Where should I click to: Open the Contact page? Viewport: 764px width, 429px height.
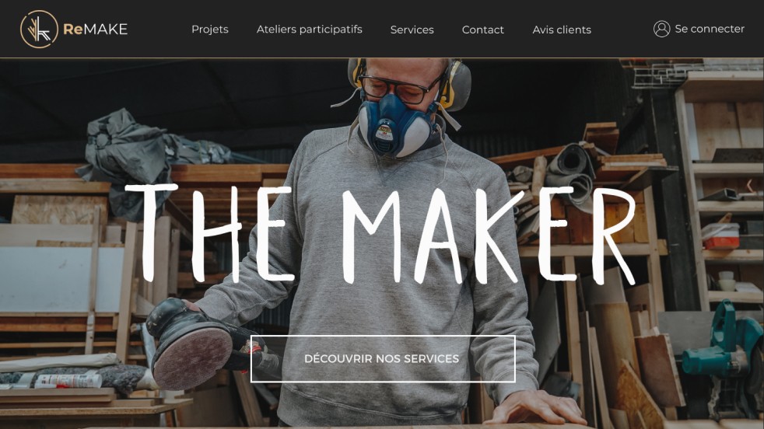483,30
